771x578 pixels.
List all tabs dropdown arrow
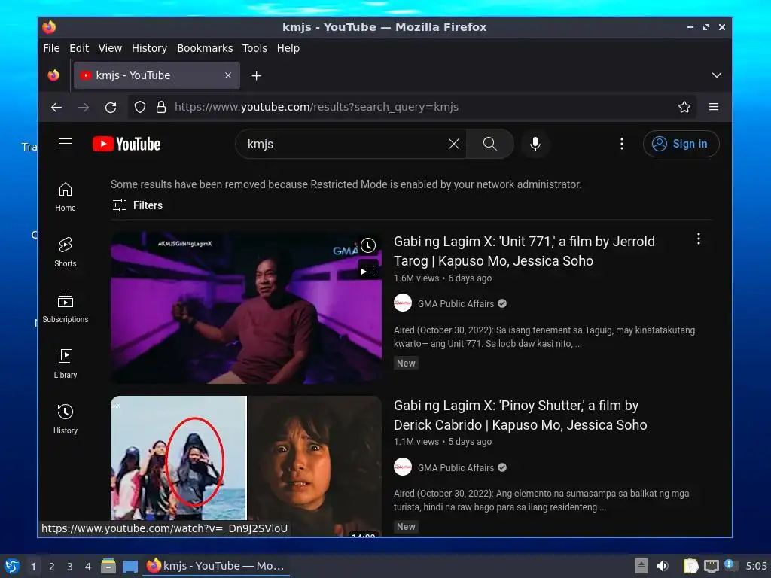(x=717, y=75)
